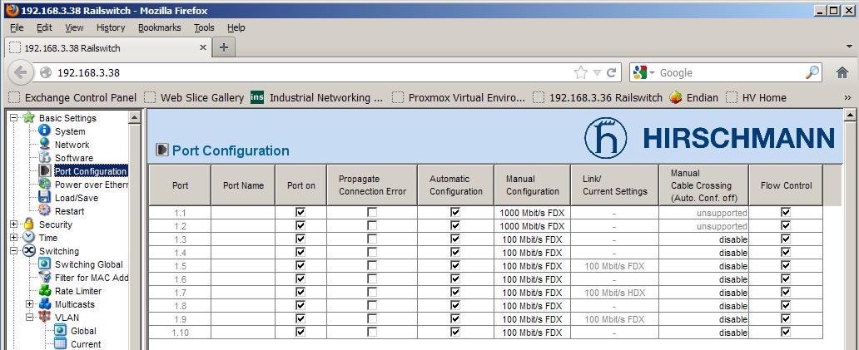Click the Switching Global icon

[45, 264]
